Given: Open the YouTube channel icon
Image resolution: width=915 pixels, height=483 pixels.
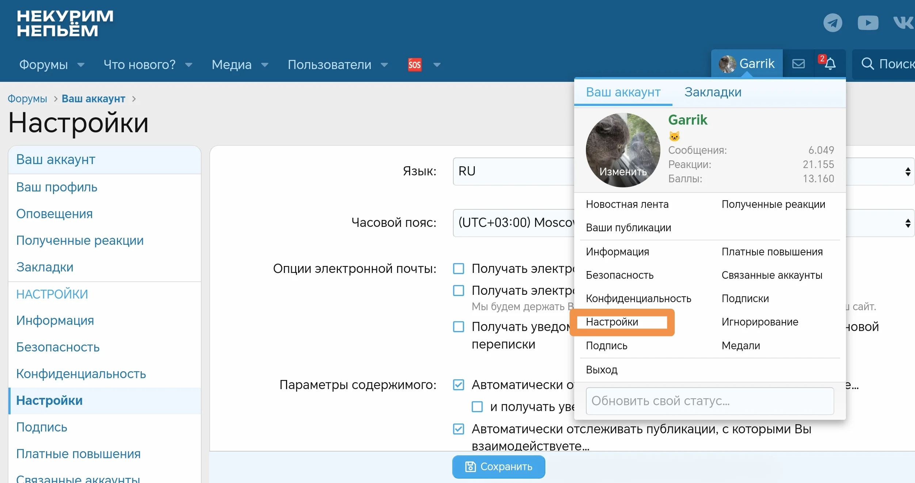Looking at the screenshot, I should point(868,23).
